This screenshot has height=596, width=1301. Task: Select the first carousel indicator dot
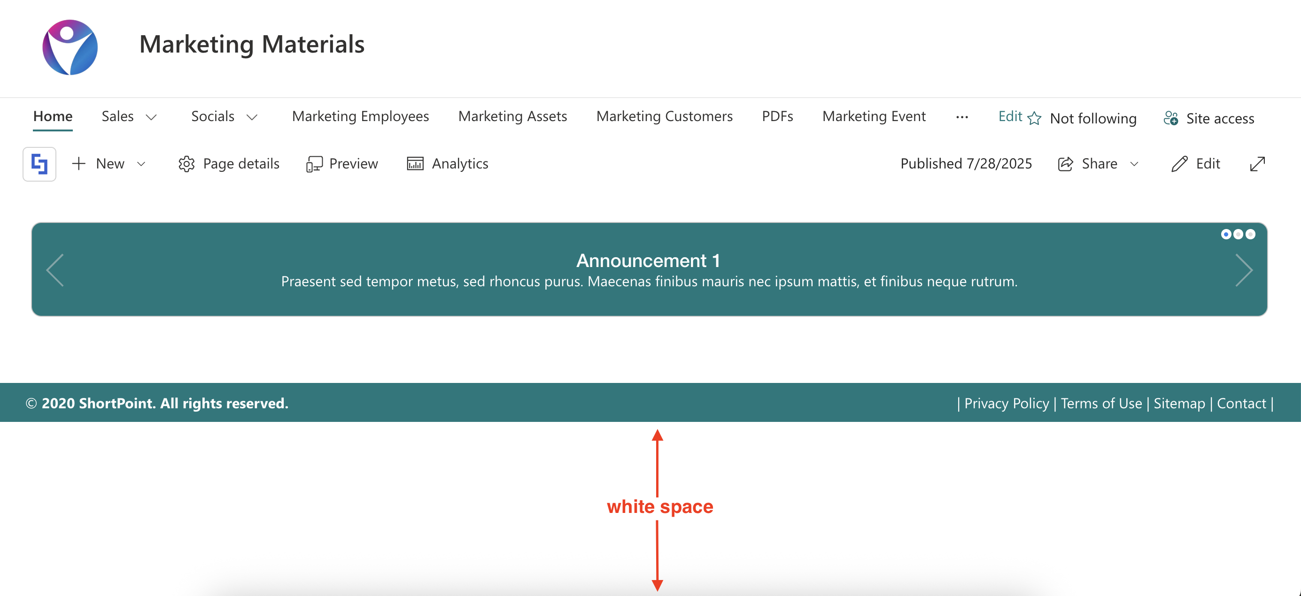pyautogui.click(x=1226, y=234)
